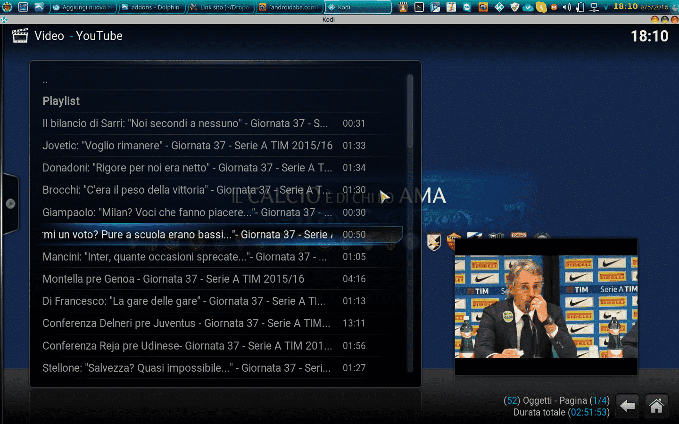
Task: Click the panel clock showing 18:10 8/5/2016
Action: pos(641,7)
